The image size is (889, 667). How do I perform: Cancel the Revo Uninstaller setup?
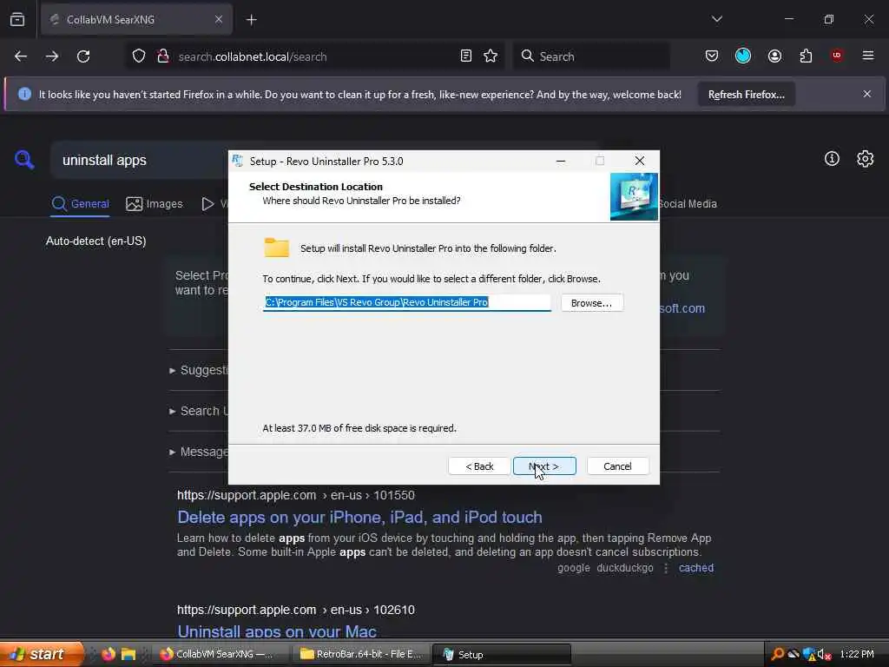click(x=617, y=466)
